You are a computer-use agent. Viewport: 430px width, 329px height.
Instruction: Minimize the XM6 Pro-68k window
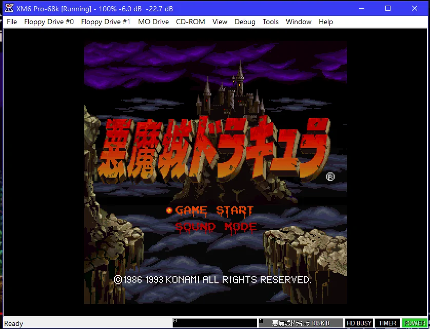[x=362, y=8]
